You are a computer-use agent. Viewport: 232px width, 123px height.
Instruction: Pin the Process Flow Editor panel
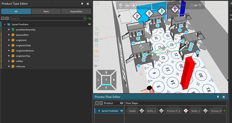tap(218, 97)
